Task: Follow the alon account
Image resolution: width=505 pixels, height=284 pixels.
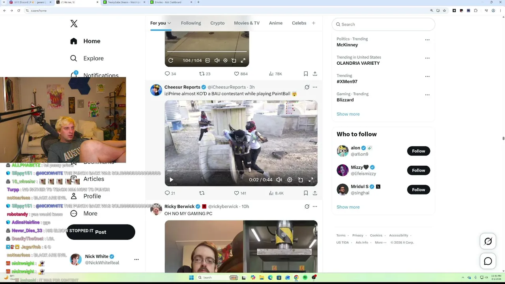Action: click(x=419, y=151)
